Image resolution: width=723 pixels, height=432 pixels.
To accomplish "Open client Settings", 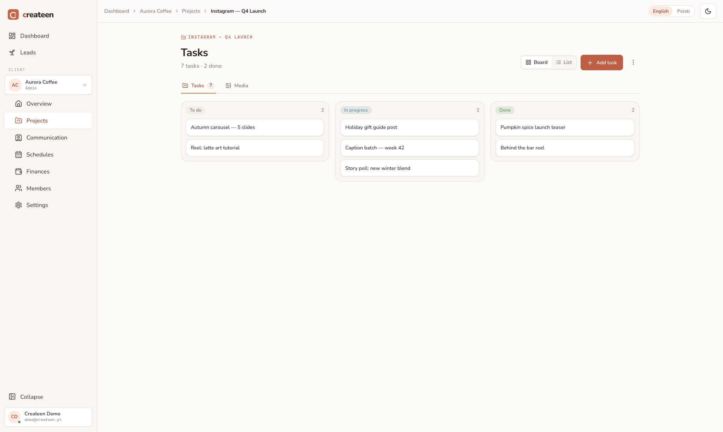I will pyautogui.click(x=48, y=205).
